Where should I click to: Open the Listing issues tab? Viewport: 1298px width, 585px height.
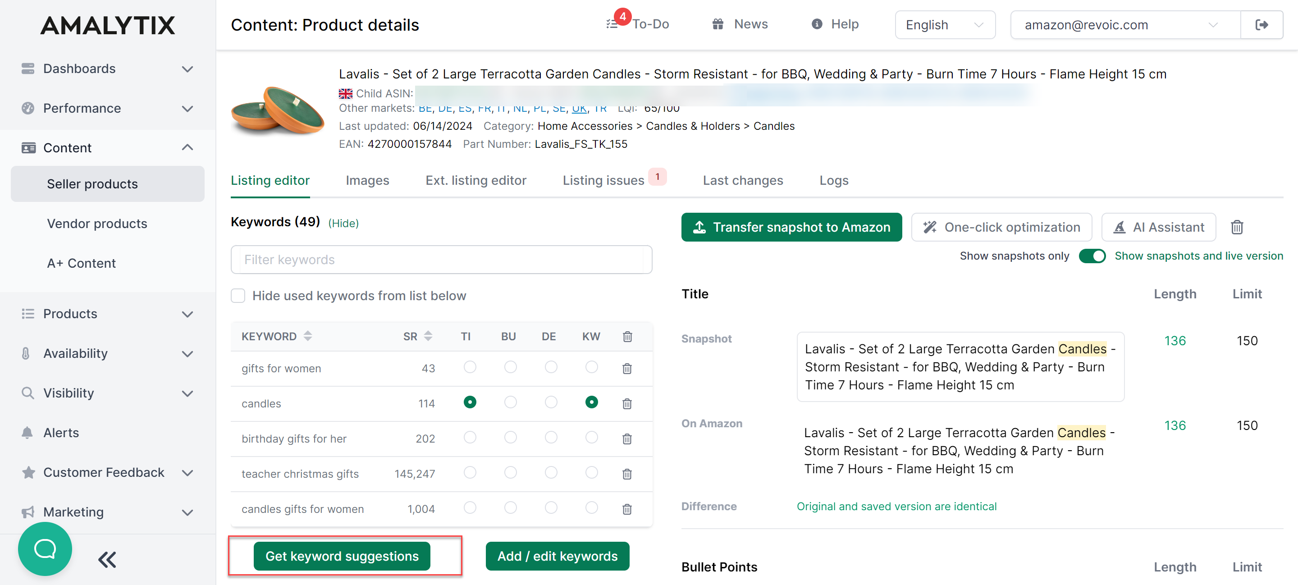click(603, 180)
